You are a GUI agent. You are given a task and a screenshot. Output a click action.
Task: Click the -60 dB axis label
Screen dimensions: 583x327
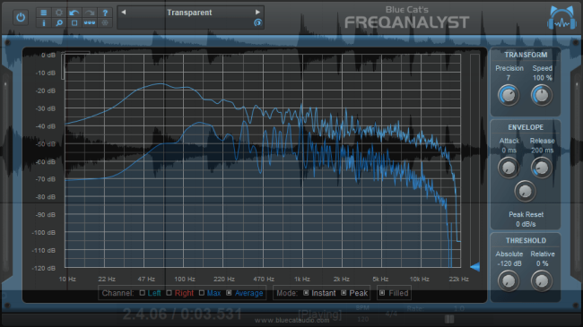click(x=46, y=161)
